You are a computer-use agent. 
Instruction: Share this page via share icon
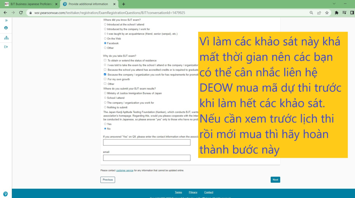[319, 13]
